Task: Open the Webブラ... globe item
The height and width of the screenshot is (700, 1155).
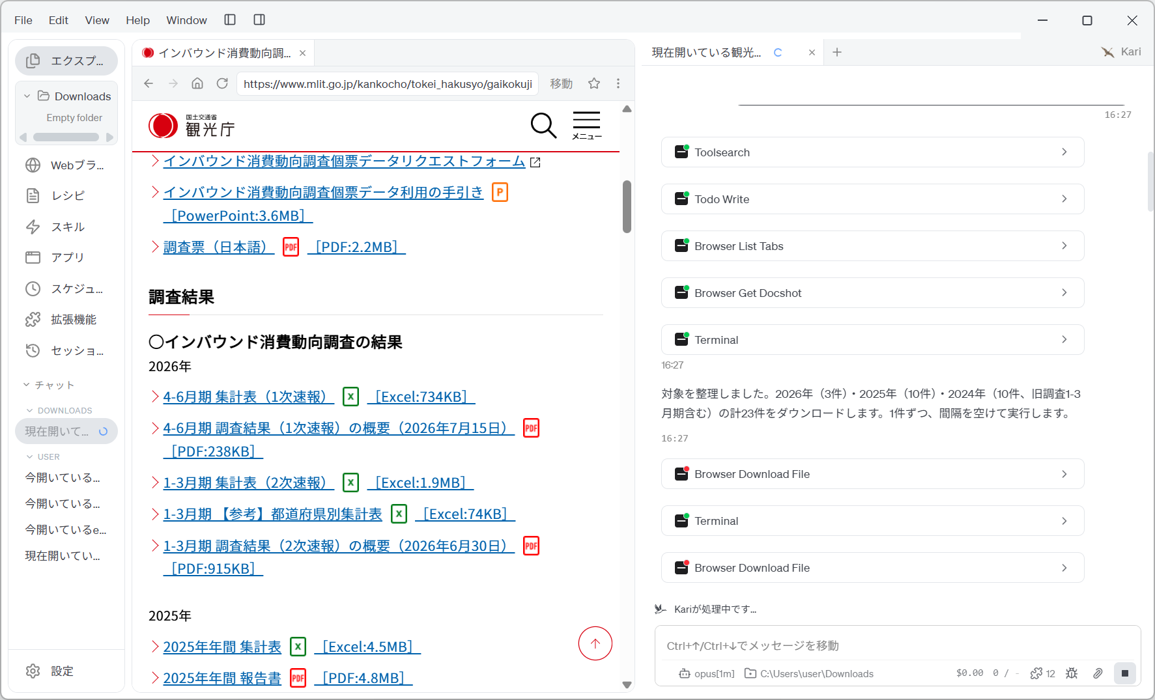Action: [x=66, y=165]
